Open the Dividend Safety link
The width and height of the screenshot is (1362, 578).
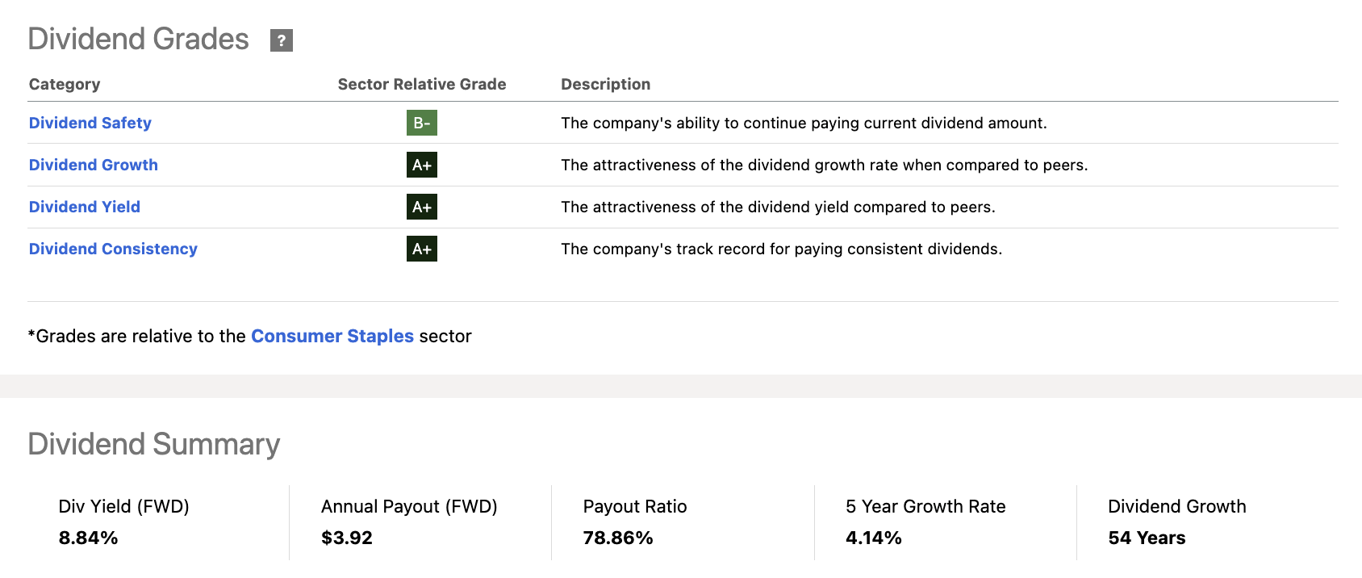(90, 123)
